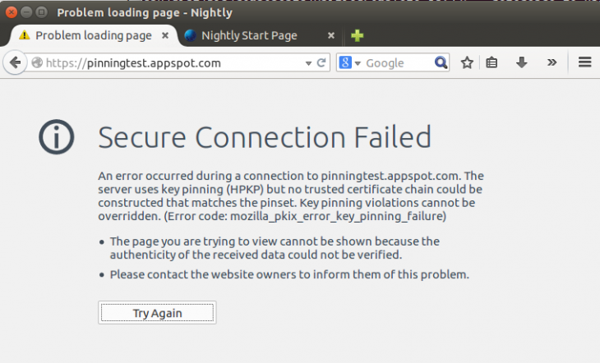Show the bookmarks list menu
Image resolution: width=600 pixels, height=363 pixels.
[x=492, y=62]
